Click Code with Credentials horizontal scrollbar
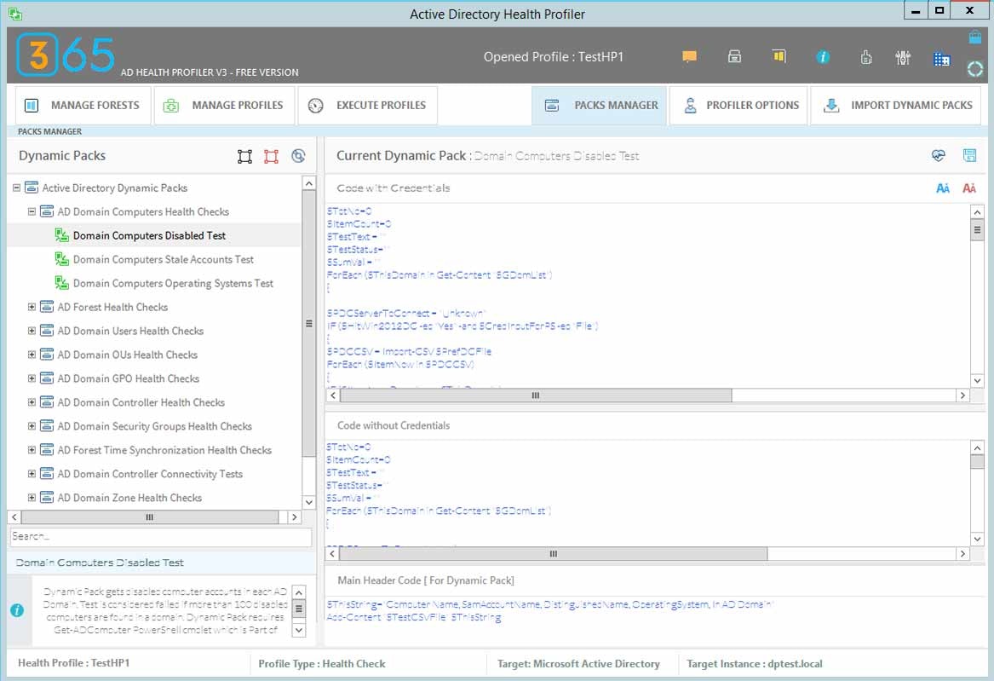Image resolution: width=994 pixels, height=681 pixels. [x=536, y=395]
